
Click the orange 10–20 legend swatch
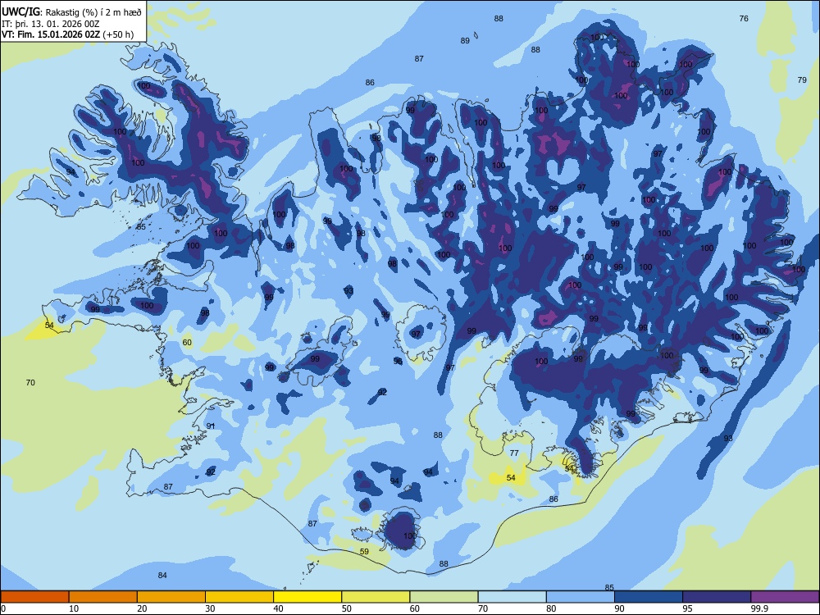pyautogui.click(x=103, y=597)
